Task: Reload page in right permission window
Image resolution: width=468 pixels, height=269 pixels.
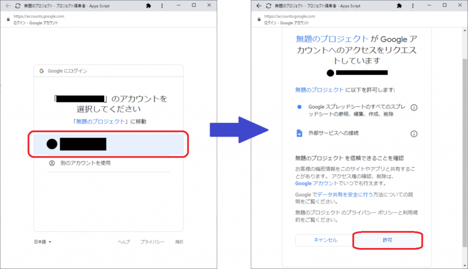Action: [x=269, y=6]
